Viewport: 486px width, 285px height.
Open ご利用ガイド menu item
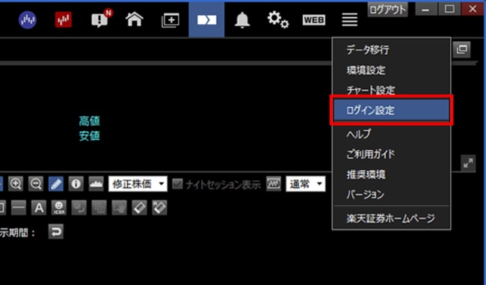[x=392, y=154]
